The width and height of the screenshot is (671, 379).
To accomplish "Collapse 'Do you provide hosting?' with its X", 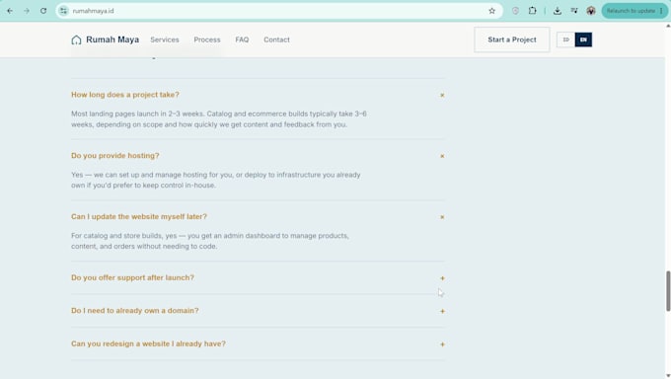I will click(442, 156).
